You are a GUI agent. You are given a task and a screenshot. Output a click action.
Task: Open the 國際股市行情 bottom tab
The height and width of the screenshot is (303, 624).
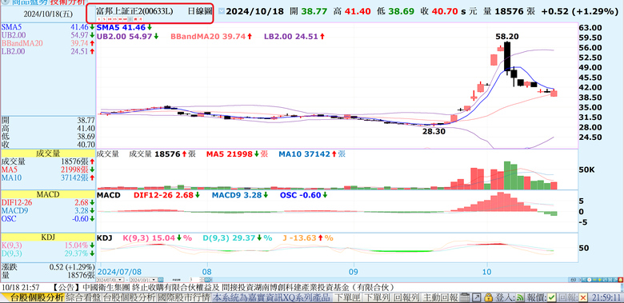click(184, 298)
